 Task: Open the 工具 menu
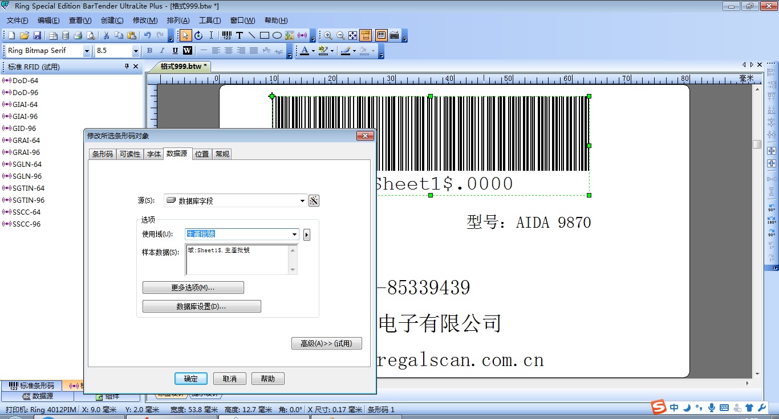209,20
